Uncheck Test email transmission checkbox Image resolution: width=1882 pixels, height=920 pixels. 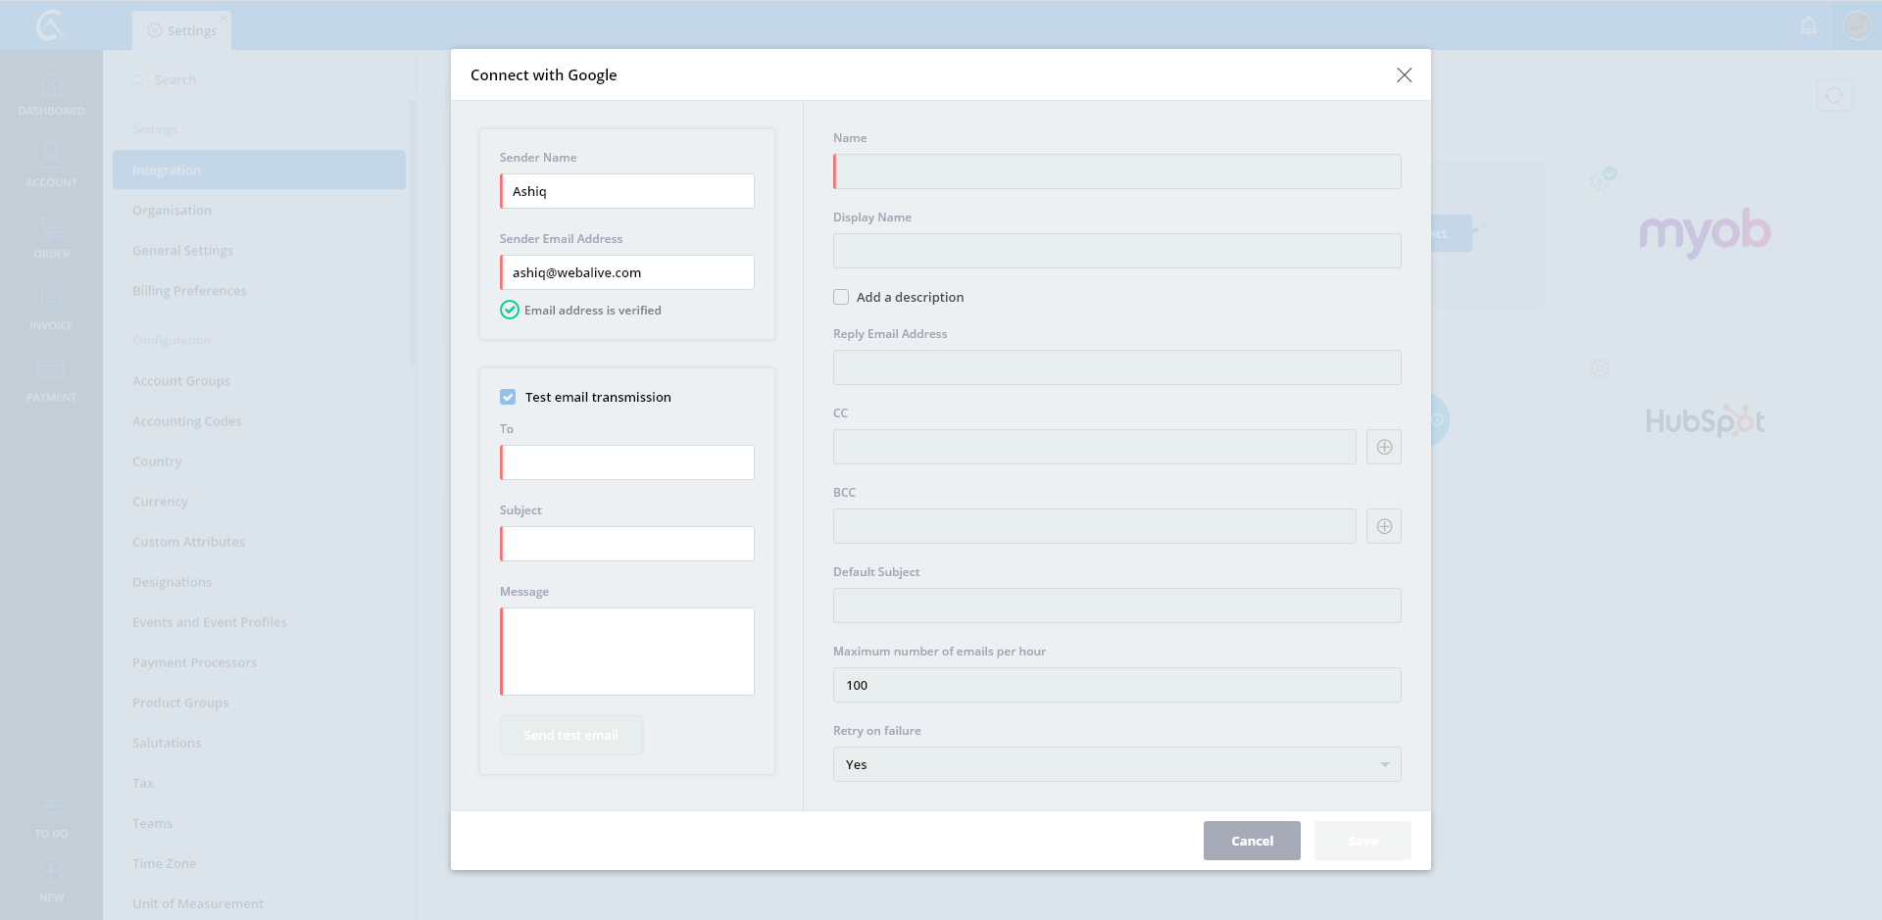click(x=508, y=397)
